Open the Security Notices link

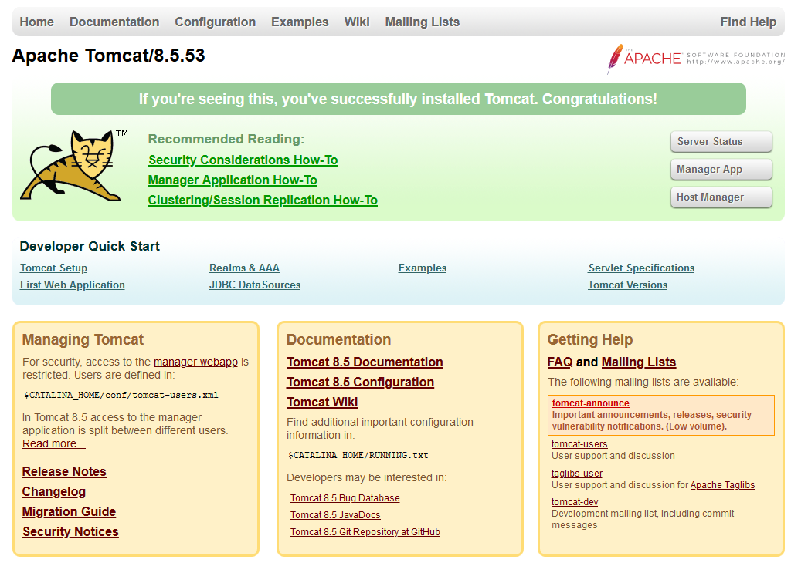(70, 532)
